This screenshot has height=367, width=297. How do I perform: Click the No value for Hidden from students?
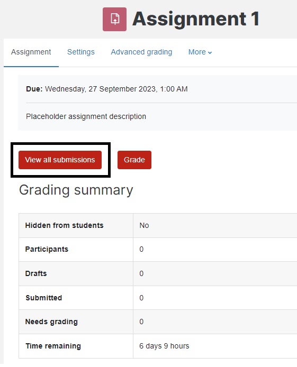tap(144, 225)
